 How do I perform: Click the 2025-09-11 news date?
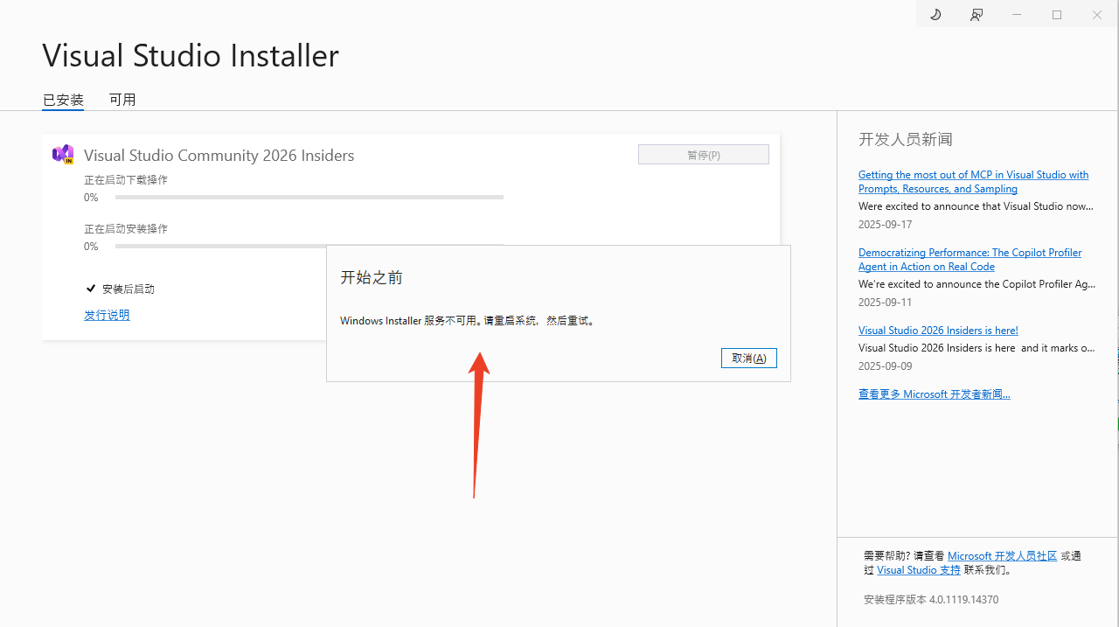(886, 303)
